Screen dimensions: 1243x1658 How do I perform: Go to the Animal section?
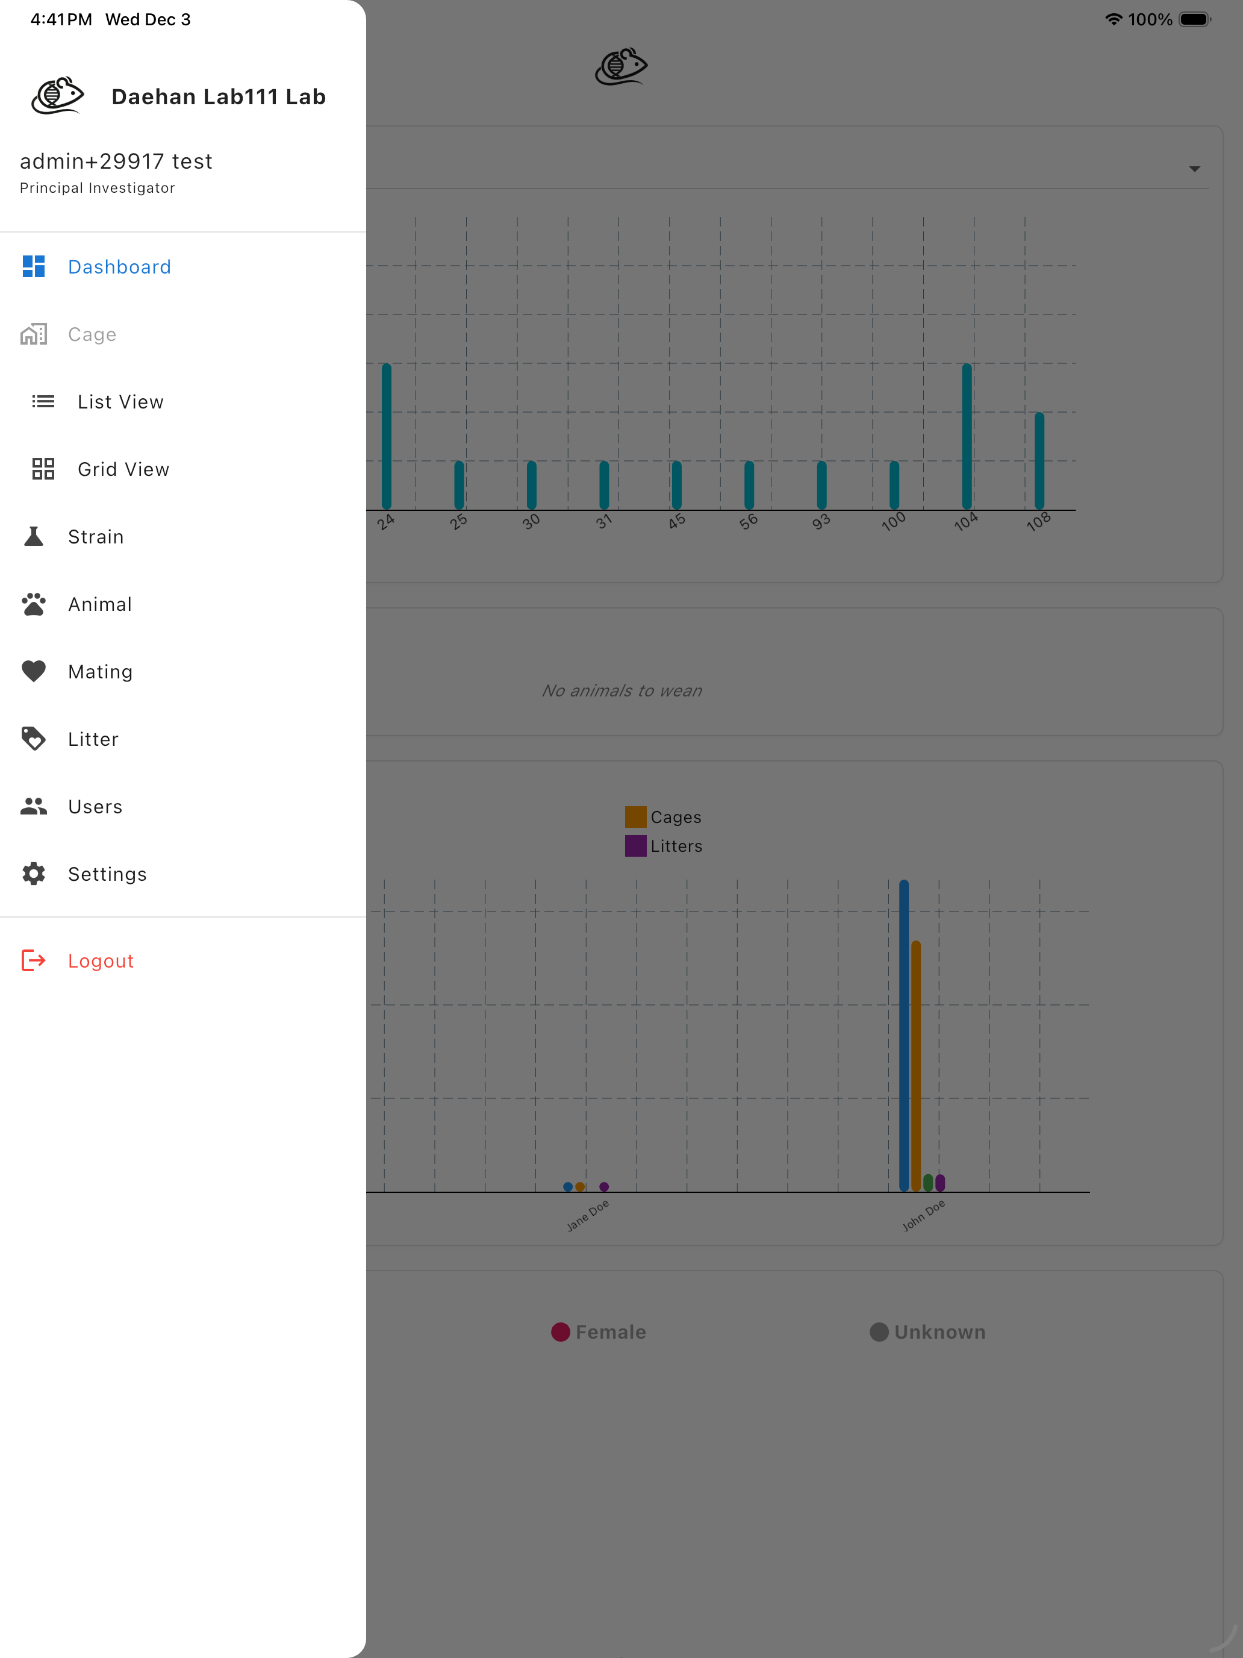(x=183, y=604)
